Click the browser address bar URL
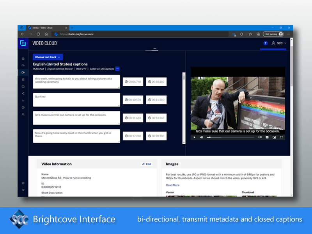This screenshot has width=312, height=234. [x=77, y=34]
